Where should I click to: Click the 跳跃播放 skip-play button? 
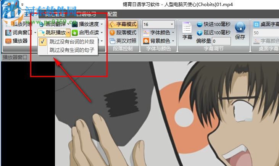click(52, 32)
